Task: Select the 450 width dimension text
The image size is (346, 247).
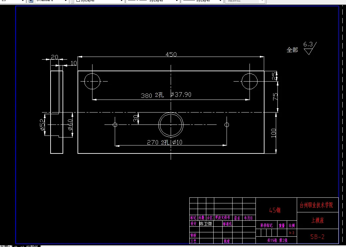Action: pos(171,54)
